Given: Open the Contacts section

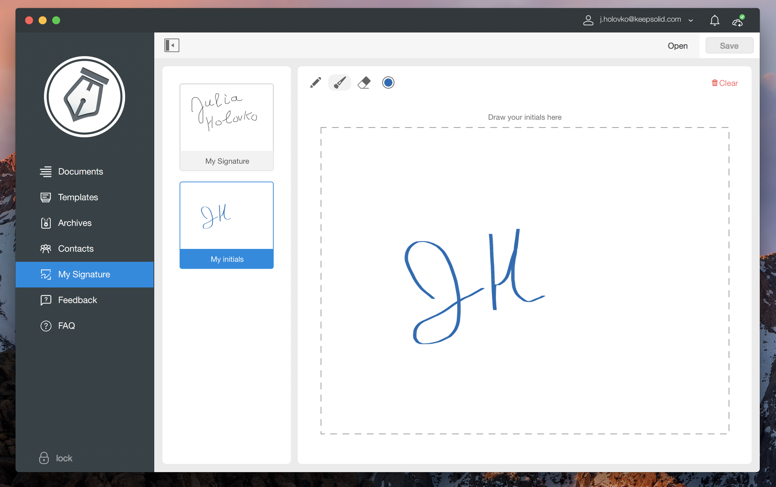Looking at the screenshot, I should (84, 249).
